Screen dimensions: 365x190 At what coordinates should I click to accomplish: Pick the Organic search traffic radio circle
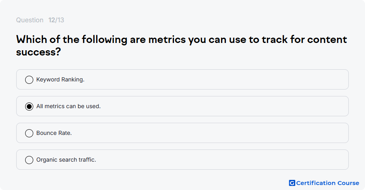click(29, 160)
